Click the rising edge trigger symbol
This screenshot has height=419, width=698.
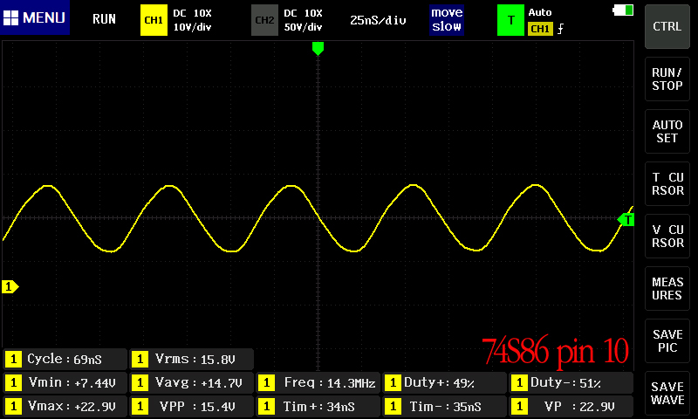click(560, 29)
